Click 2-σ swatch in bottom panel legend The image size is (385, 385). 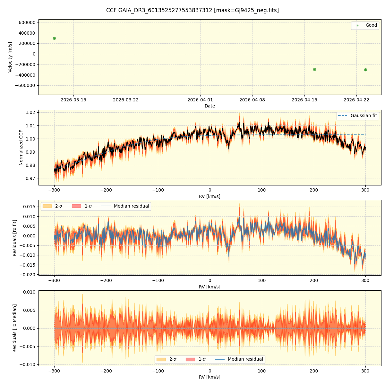coord(161,359)
